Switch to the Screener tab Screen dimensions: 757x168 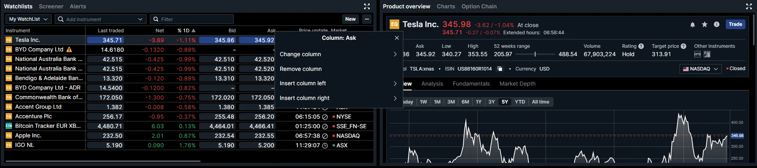(51, 6)
